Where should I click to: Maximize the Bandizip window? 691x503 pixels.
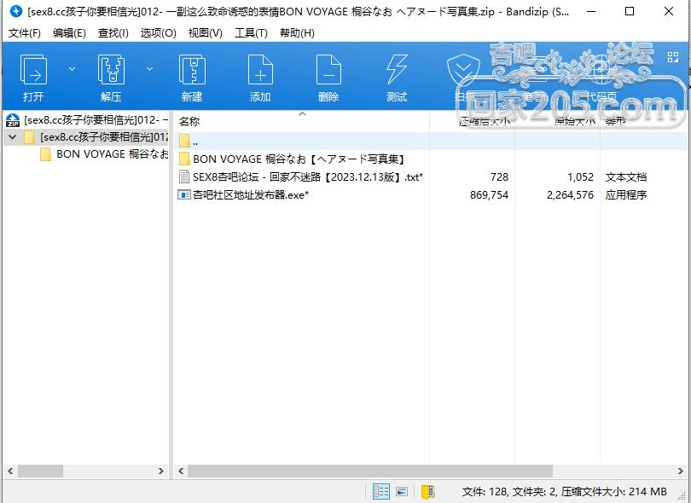(630, 11)
